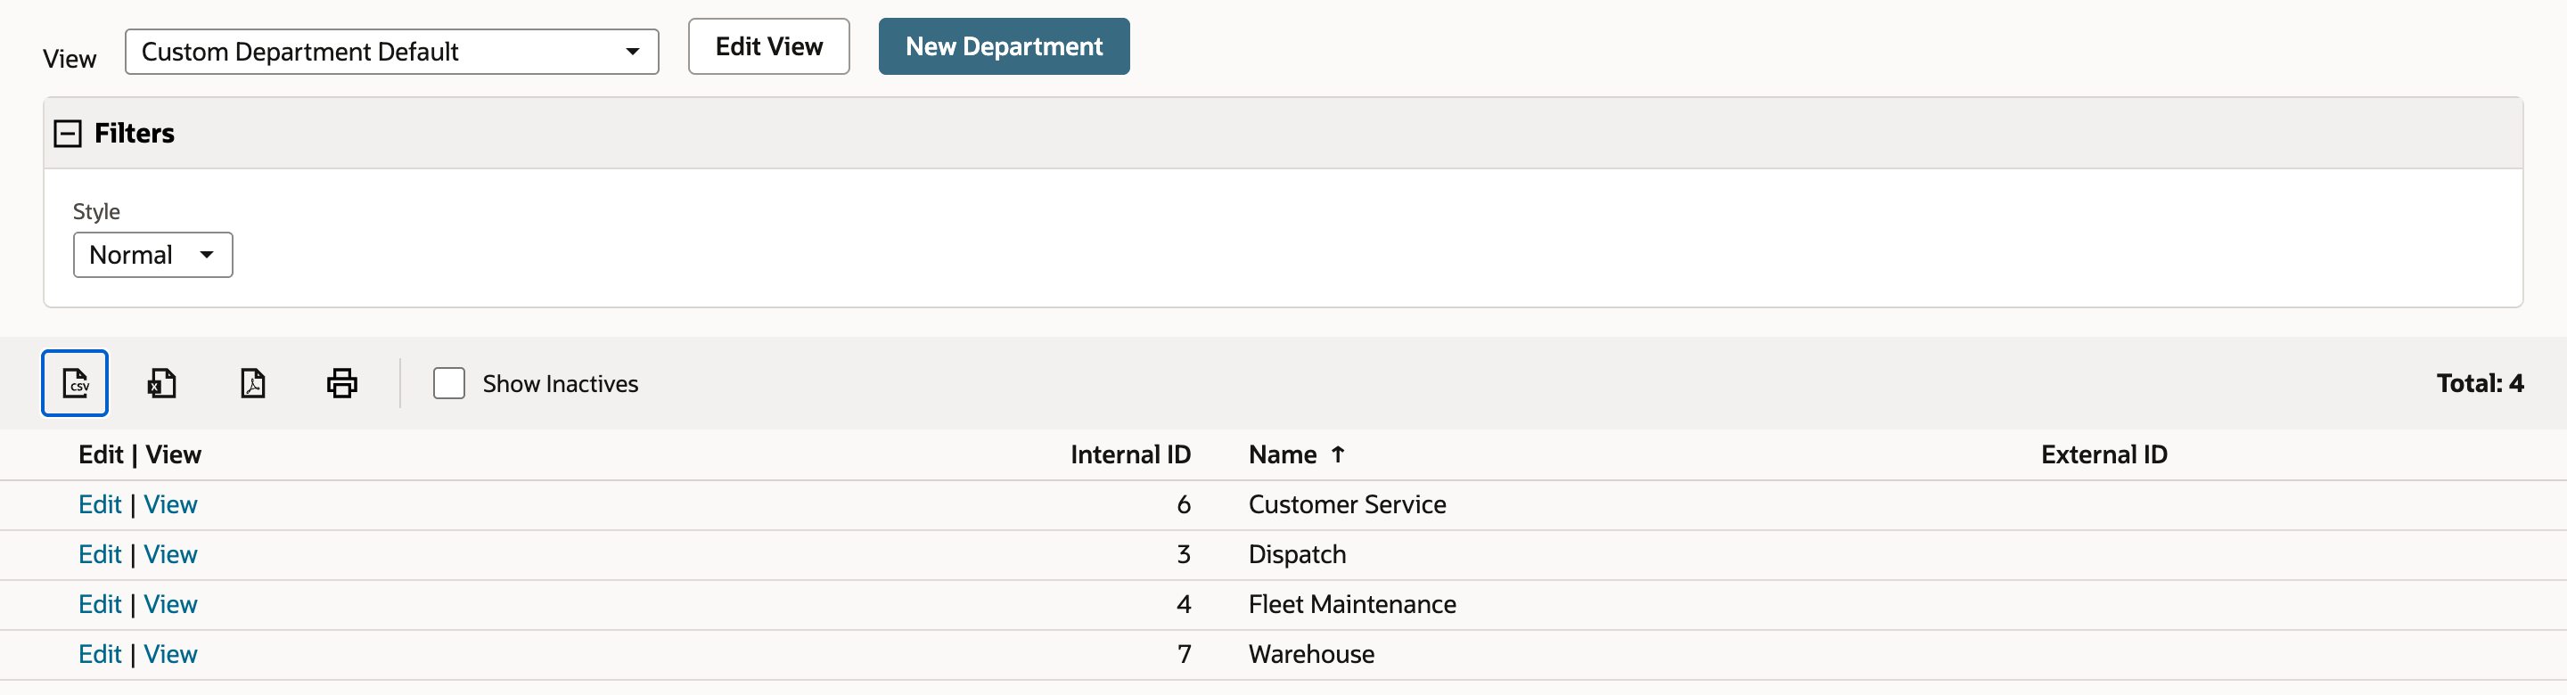This screenshot has height=695, width=2567.
Task: Export the list as CSV
Action: point(75,383)
